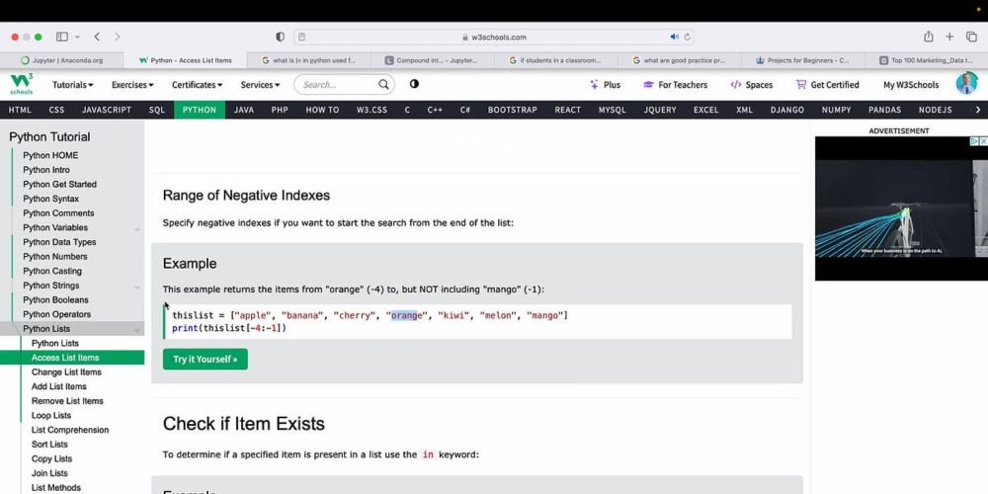Reload the page with refresh icon

coord(688,38)
